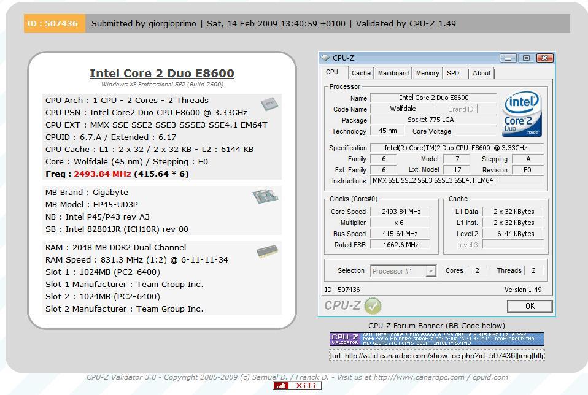Image resolution: width=588 pixels, height=395 pixels.
Task: Click the orange ID : 507436 badge
Action: [55, 23]
